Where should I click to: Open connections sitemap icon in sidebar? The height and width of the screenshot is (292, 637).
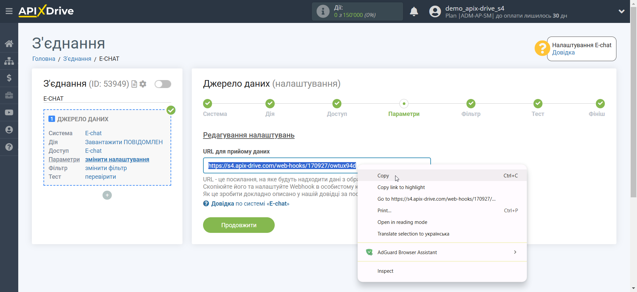9,61
